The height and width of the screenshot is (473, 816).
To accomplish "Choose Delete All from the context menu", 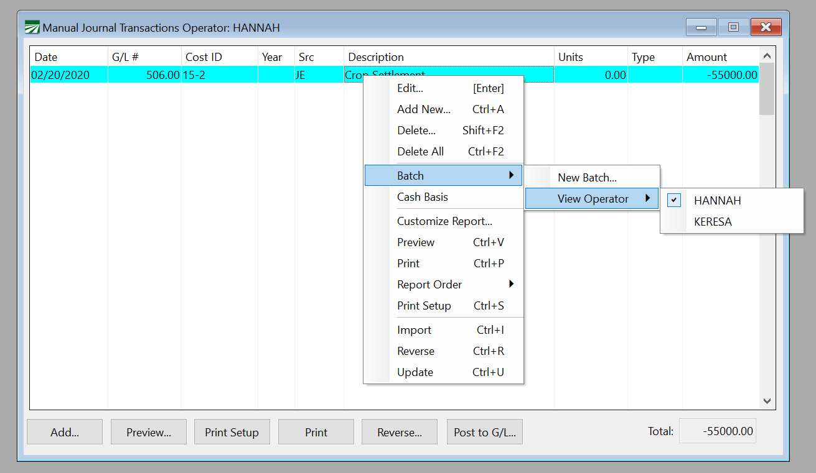I will [x=421, y=151].
